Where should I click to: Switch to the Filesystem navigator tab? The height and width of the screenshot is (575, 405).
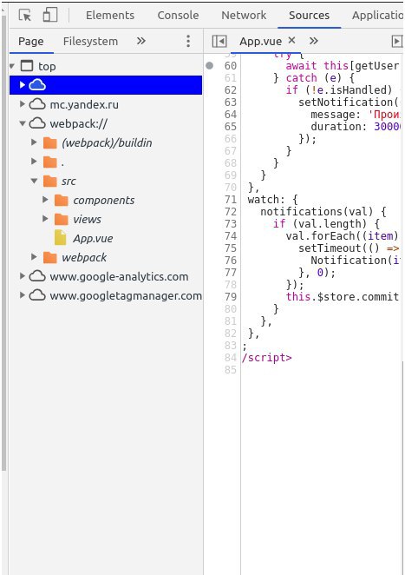click(x=90, y=42)
